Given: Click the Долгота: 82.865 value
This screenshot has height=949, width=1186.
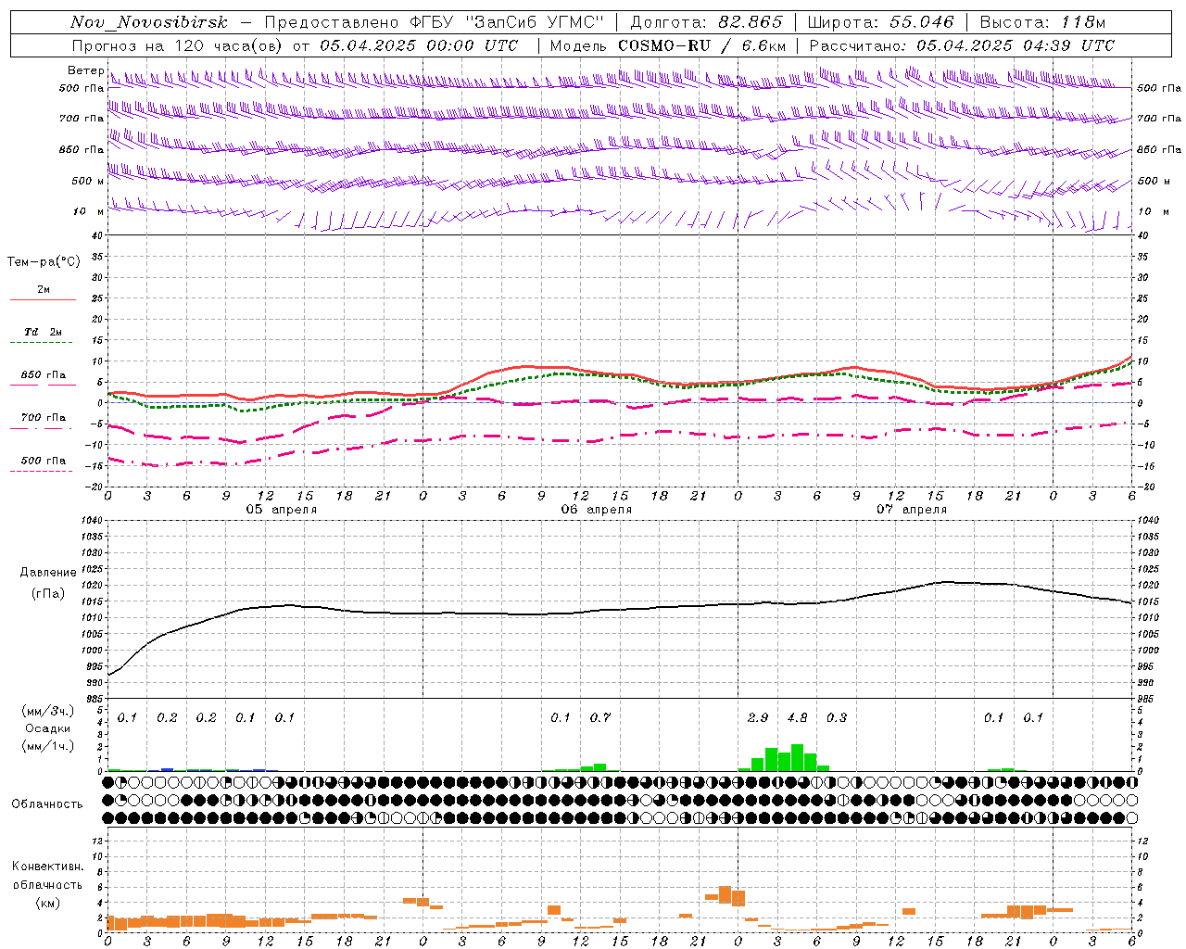Looking at the screenshot, I should pyautogui.click(x=707, y=22).
